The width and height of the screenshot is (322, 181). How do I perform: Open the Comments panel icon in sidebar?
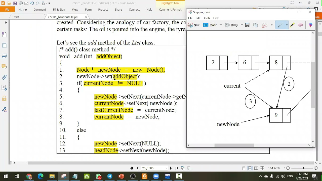tap(4, 67)
